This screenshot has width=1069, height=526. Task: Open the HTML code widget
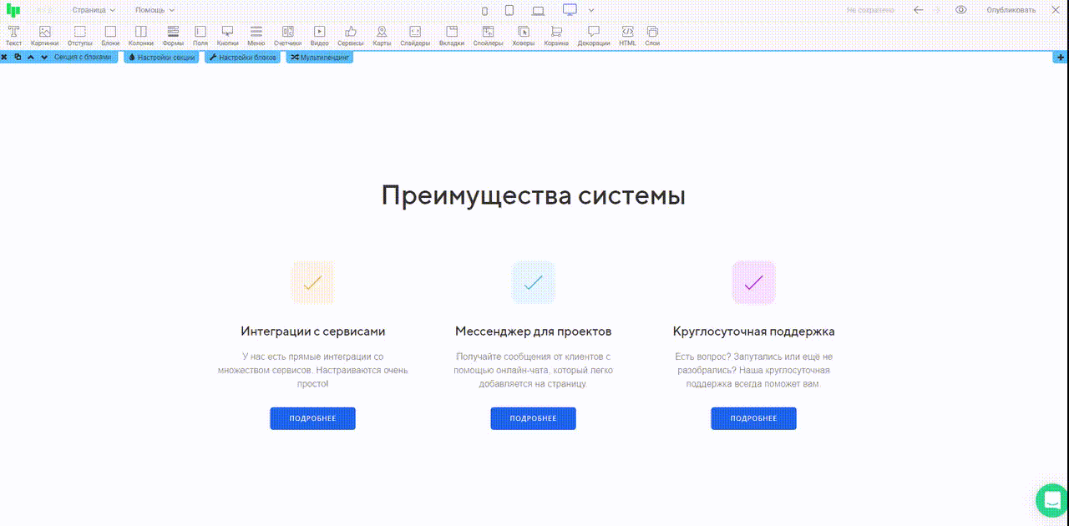coord(627,34)
